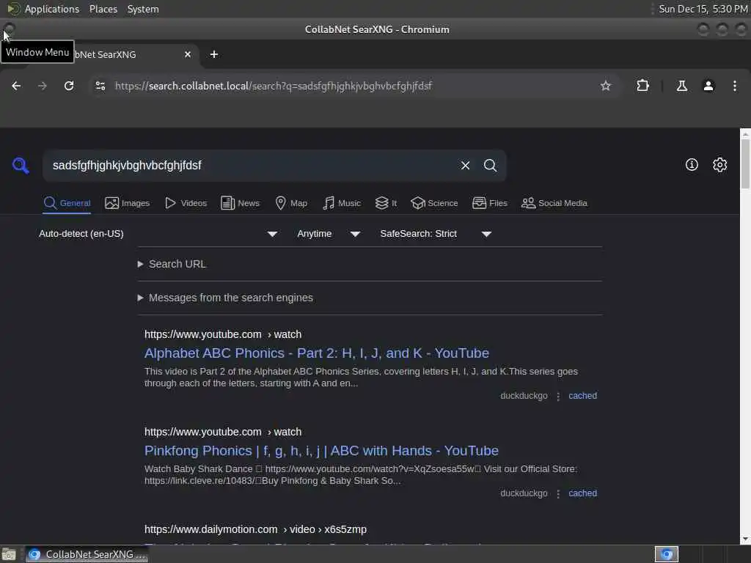Screen dimensions: 751x563
Task: Close the CollabNet SearXNG tab
Action: coord(188,54)
